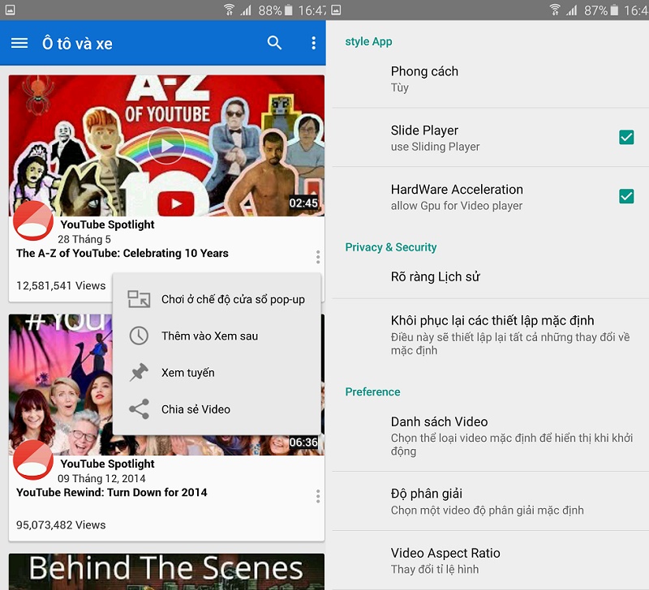Tap the image notification icon in left status bar

[11, 10]
